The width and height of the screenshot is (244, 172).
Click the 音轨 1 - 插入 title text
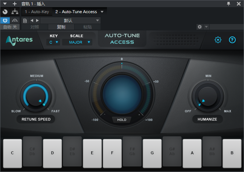pyautogui.click(x=33, y=4)
